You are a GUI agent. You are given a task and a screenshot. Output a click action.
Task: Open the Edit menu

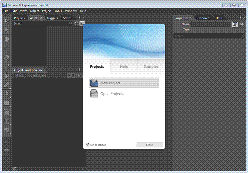tap(14, 11)
